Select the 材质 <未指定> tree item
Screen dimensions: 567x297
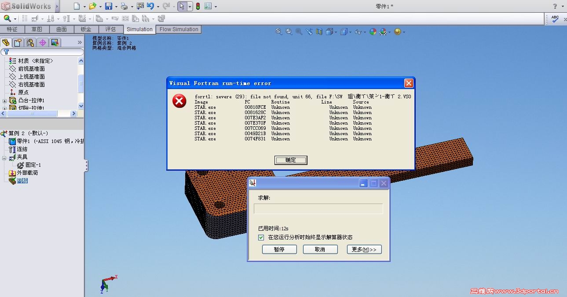pyautogui.click(x=31, y=61)
